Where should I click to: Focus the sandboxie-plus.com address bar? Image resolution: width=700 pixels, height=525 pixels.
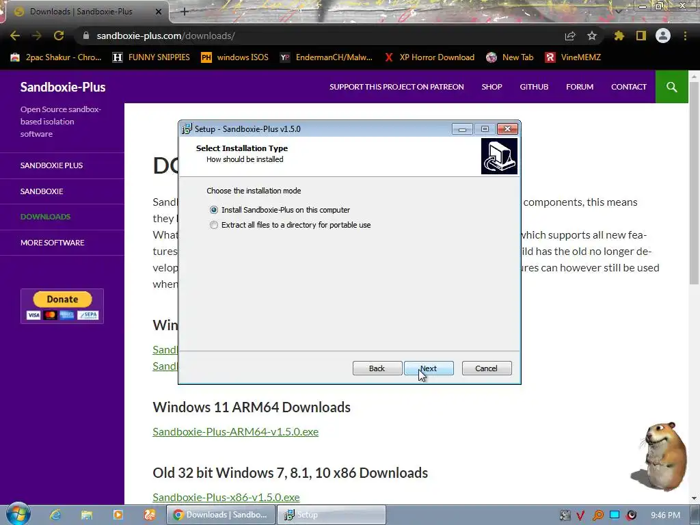321,36
